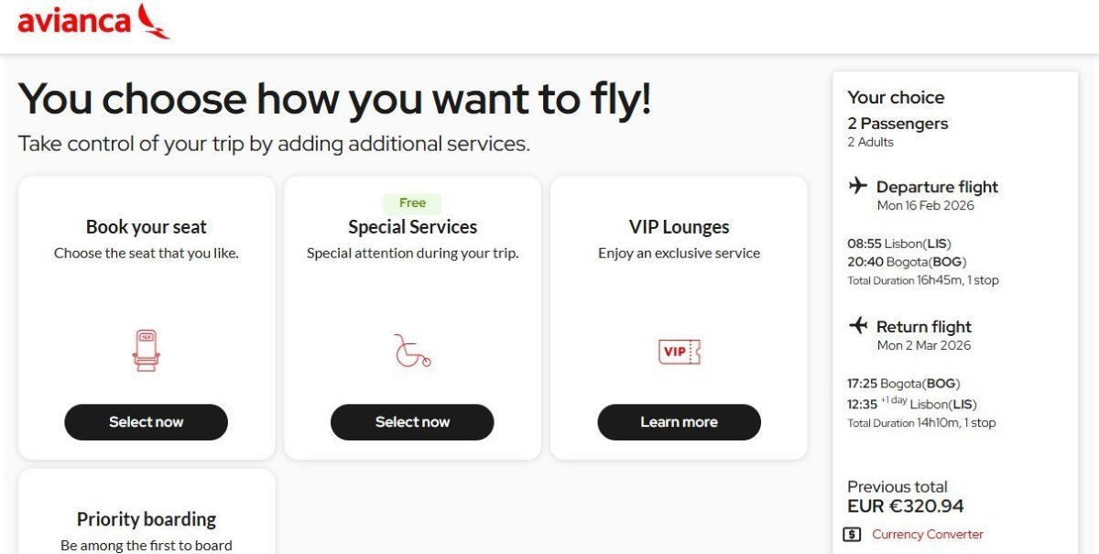Click the Special Services card title
The width and height of the screenshot is (1099, 554).
pos(412,227)
